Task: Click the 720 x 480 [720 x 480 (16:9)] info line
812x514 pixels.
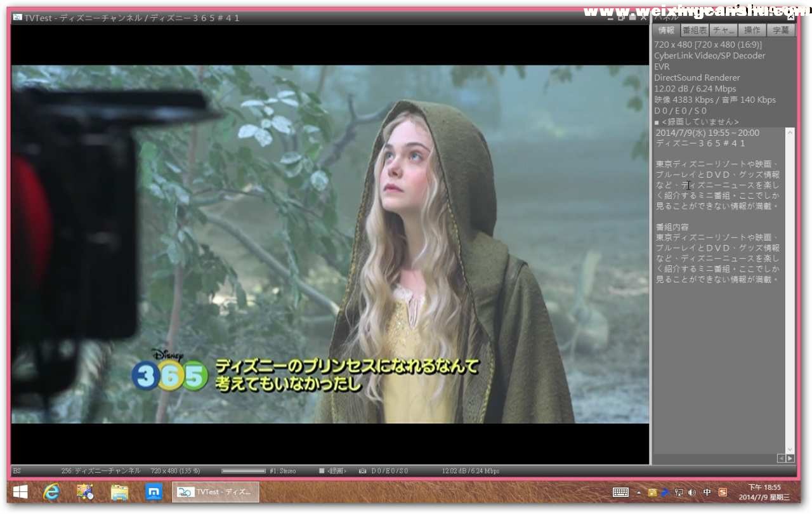Action: pyautogui.click(x=708, y=44)
